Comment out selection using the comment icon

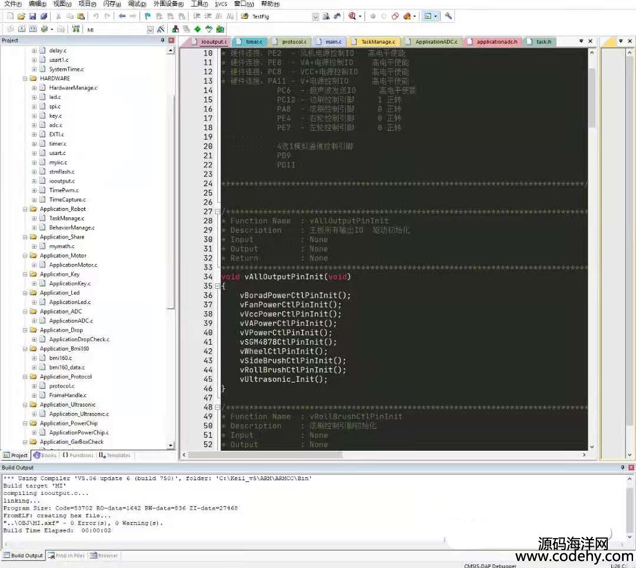(219, 16)
